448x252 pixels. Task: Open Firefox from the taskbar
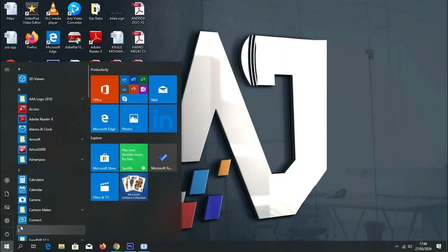(103, 246)
